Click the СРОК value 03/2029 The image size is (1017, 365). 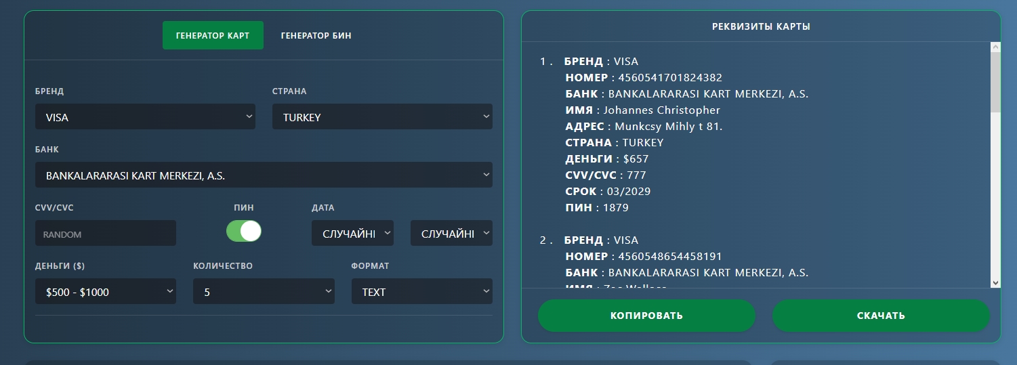(x=629, y=192)
